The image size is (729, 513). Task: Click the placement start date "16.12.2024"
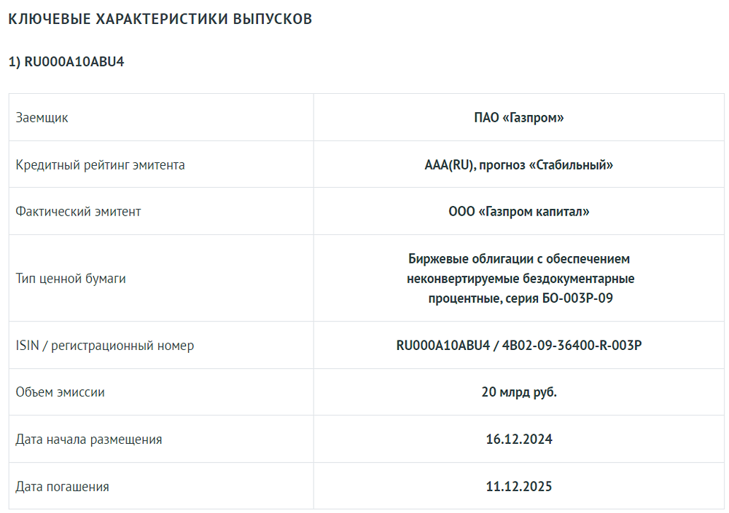pyautogui.click(x=519, y=440)
